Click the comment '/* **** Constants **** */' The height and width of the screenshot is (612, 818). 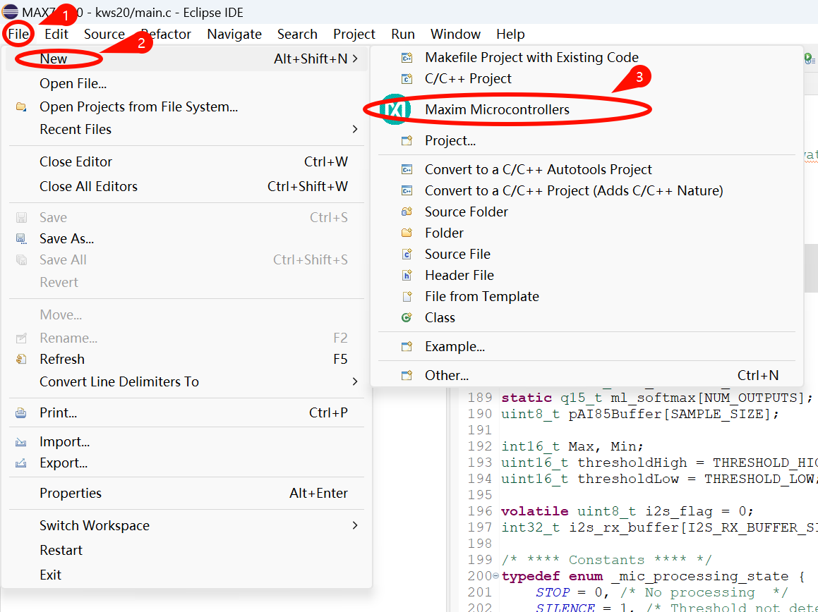(x=606, y=560)
